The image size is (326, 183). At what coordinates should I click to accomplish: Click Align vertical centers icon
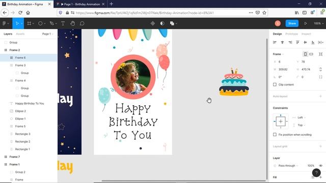click(305, 42)
